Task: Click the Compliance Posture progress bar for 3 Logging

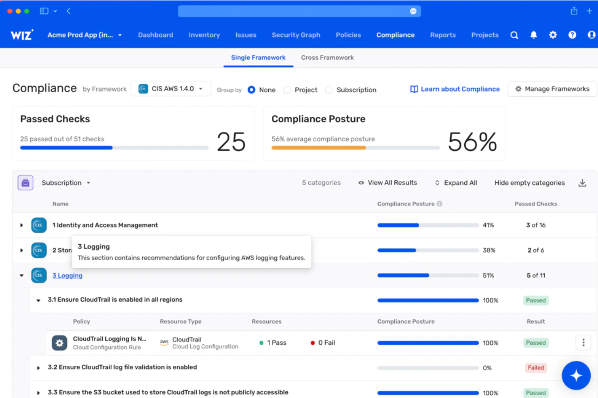Action: (x=427, y=275)
